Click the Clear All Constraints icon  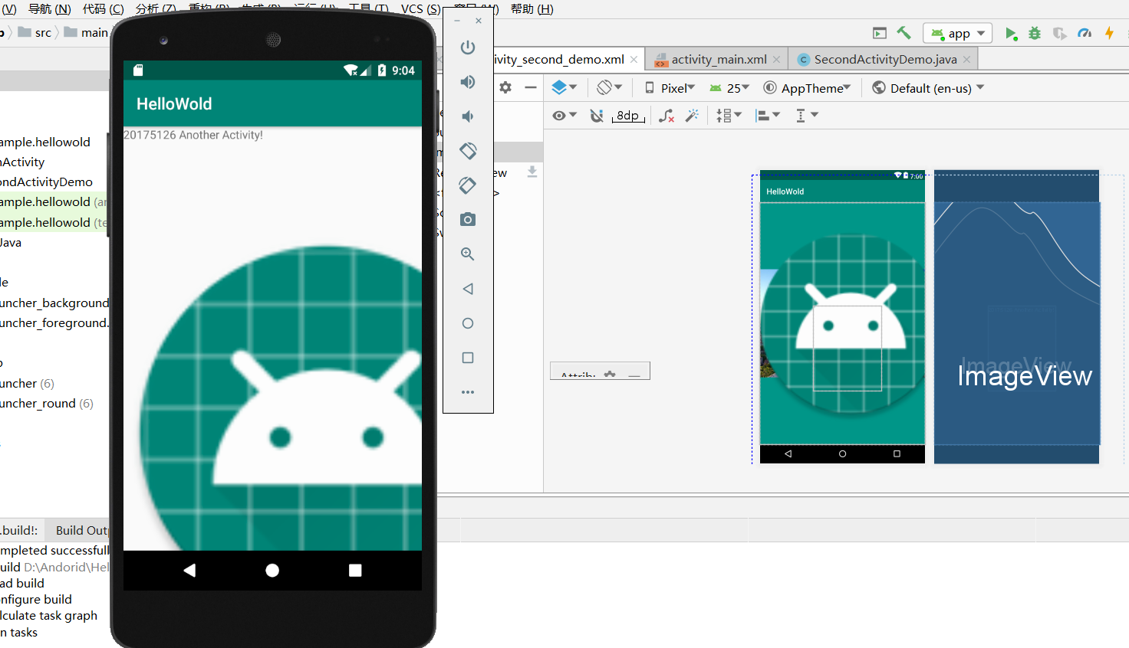tap(667, 116)
